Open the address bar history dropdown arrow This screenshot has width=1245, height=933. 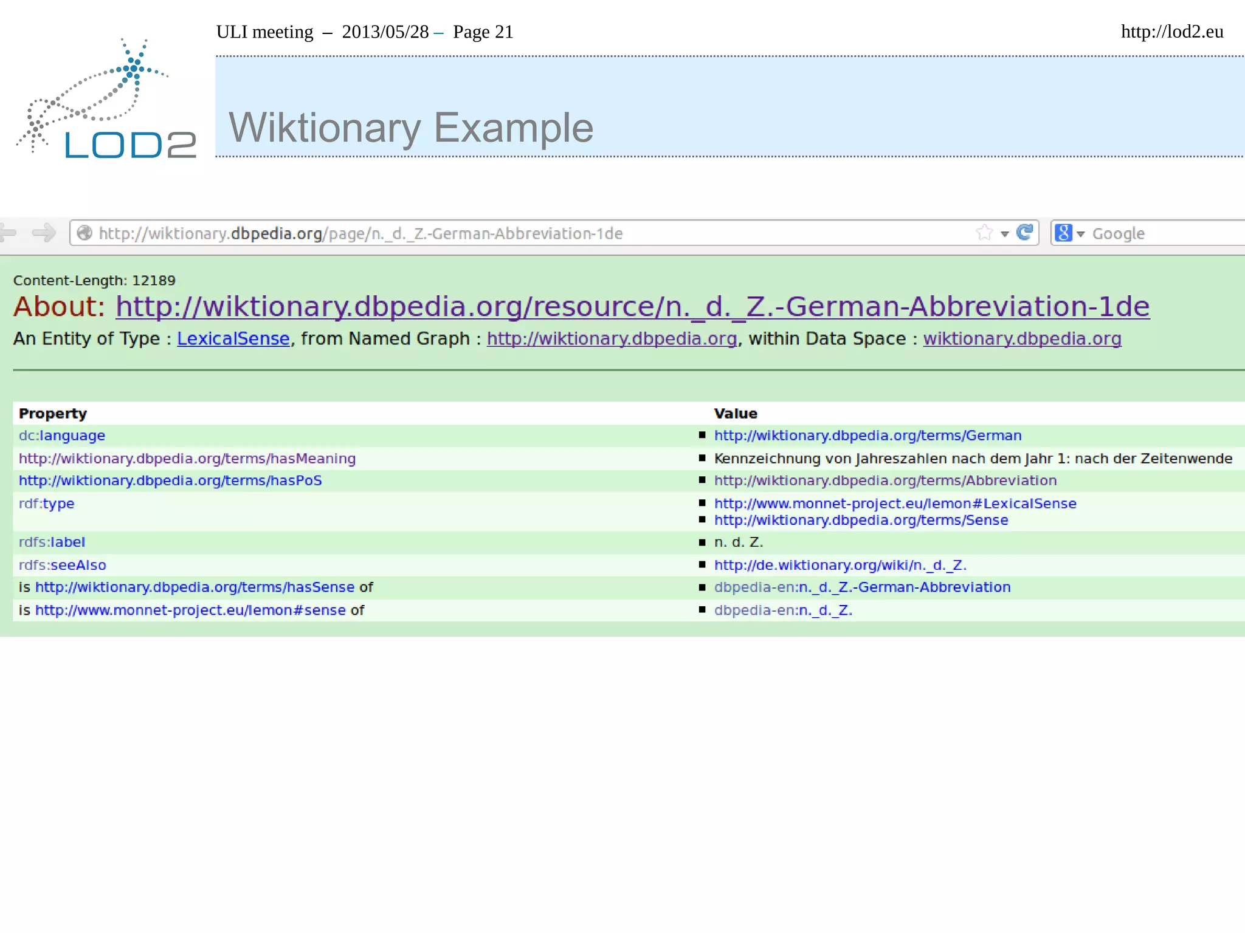point(1004,234)
